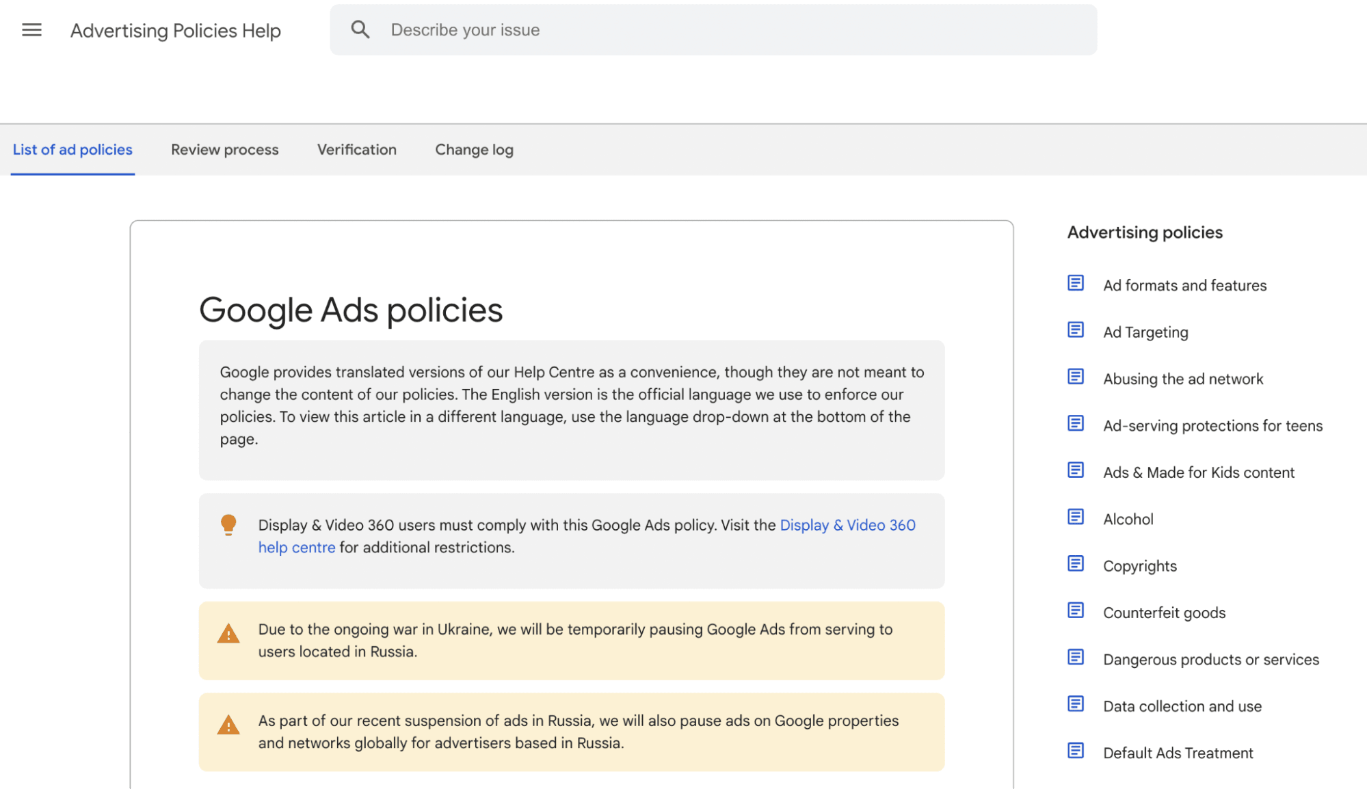Click the lightbulb tip icon
The width and height of the screenshot is (1367, 789).
click(229, 524)
